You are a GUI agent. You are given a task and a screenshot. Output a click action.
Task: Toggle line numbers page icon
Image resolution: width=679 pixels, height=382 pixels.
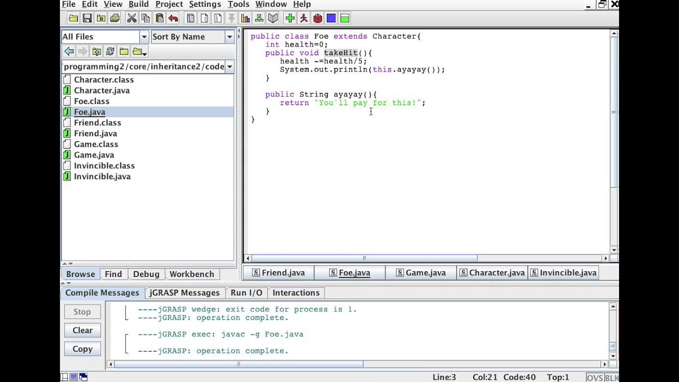(x=217, y=19)
